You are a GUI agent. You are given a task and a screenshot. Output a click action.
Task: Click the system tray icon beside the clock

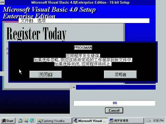(149, 121)
